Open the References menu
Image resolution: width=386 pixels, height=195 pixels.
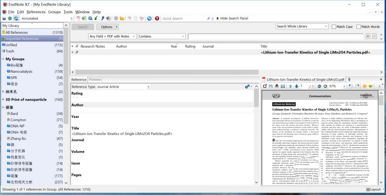point(36,12)
